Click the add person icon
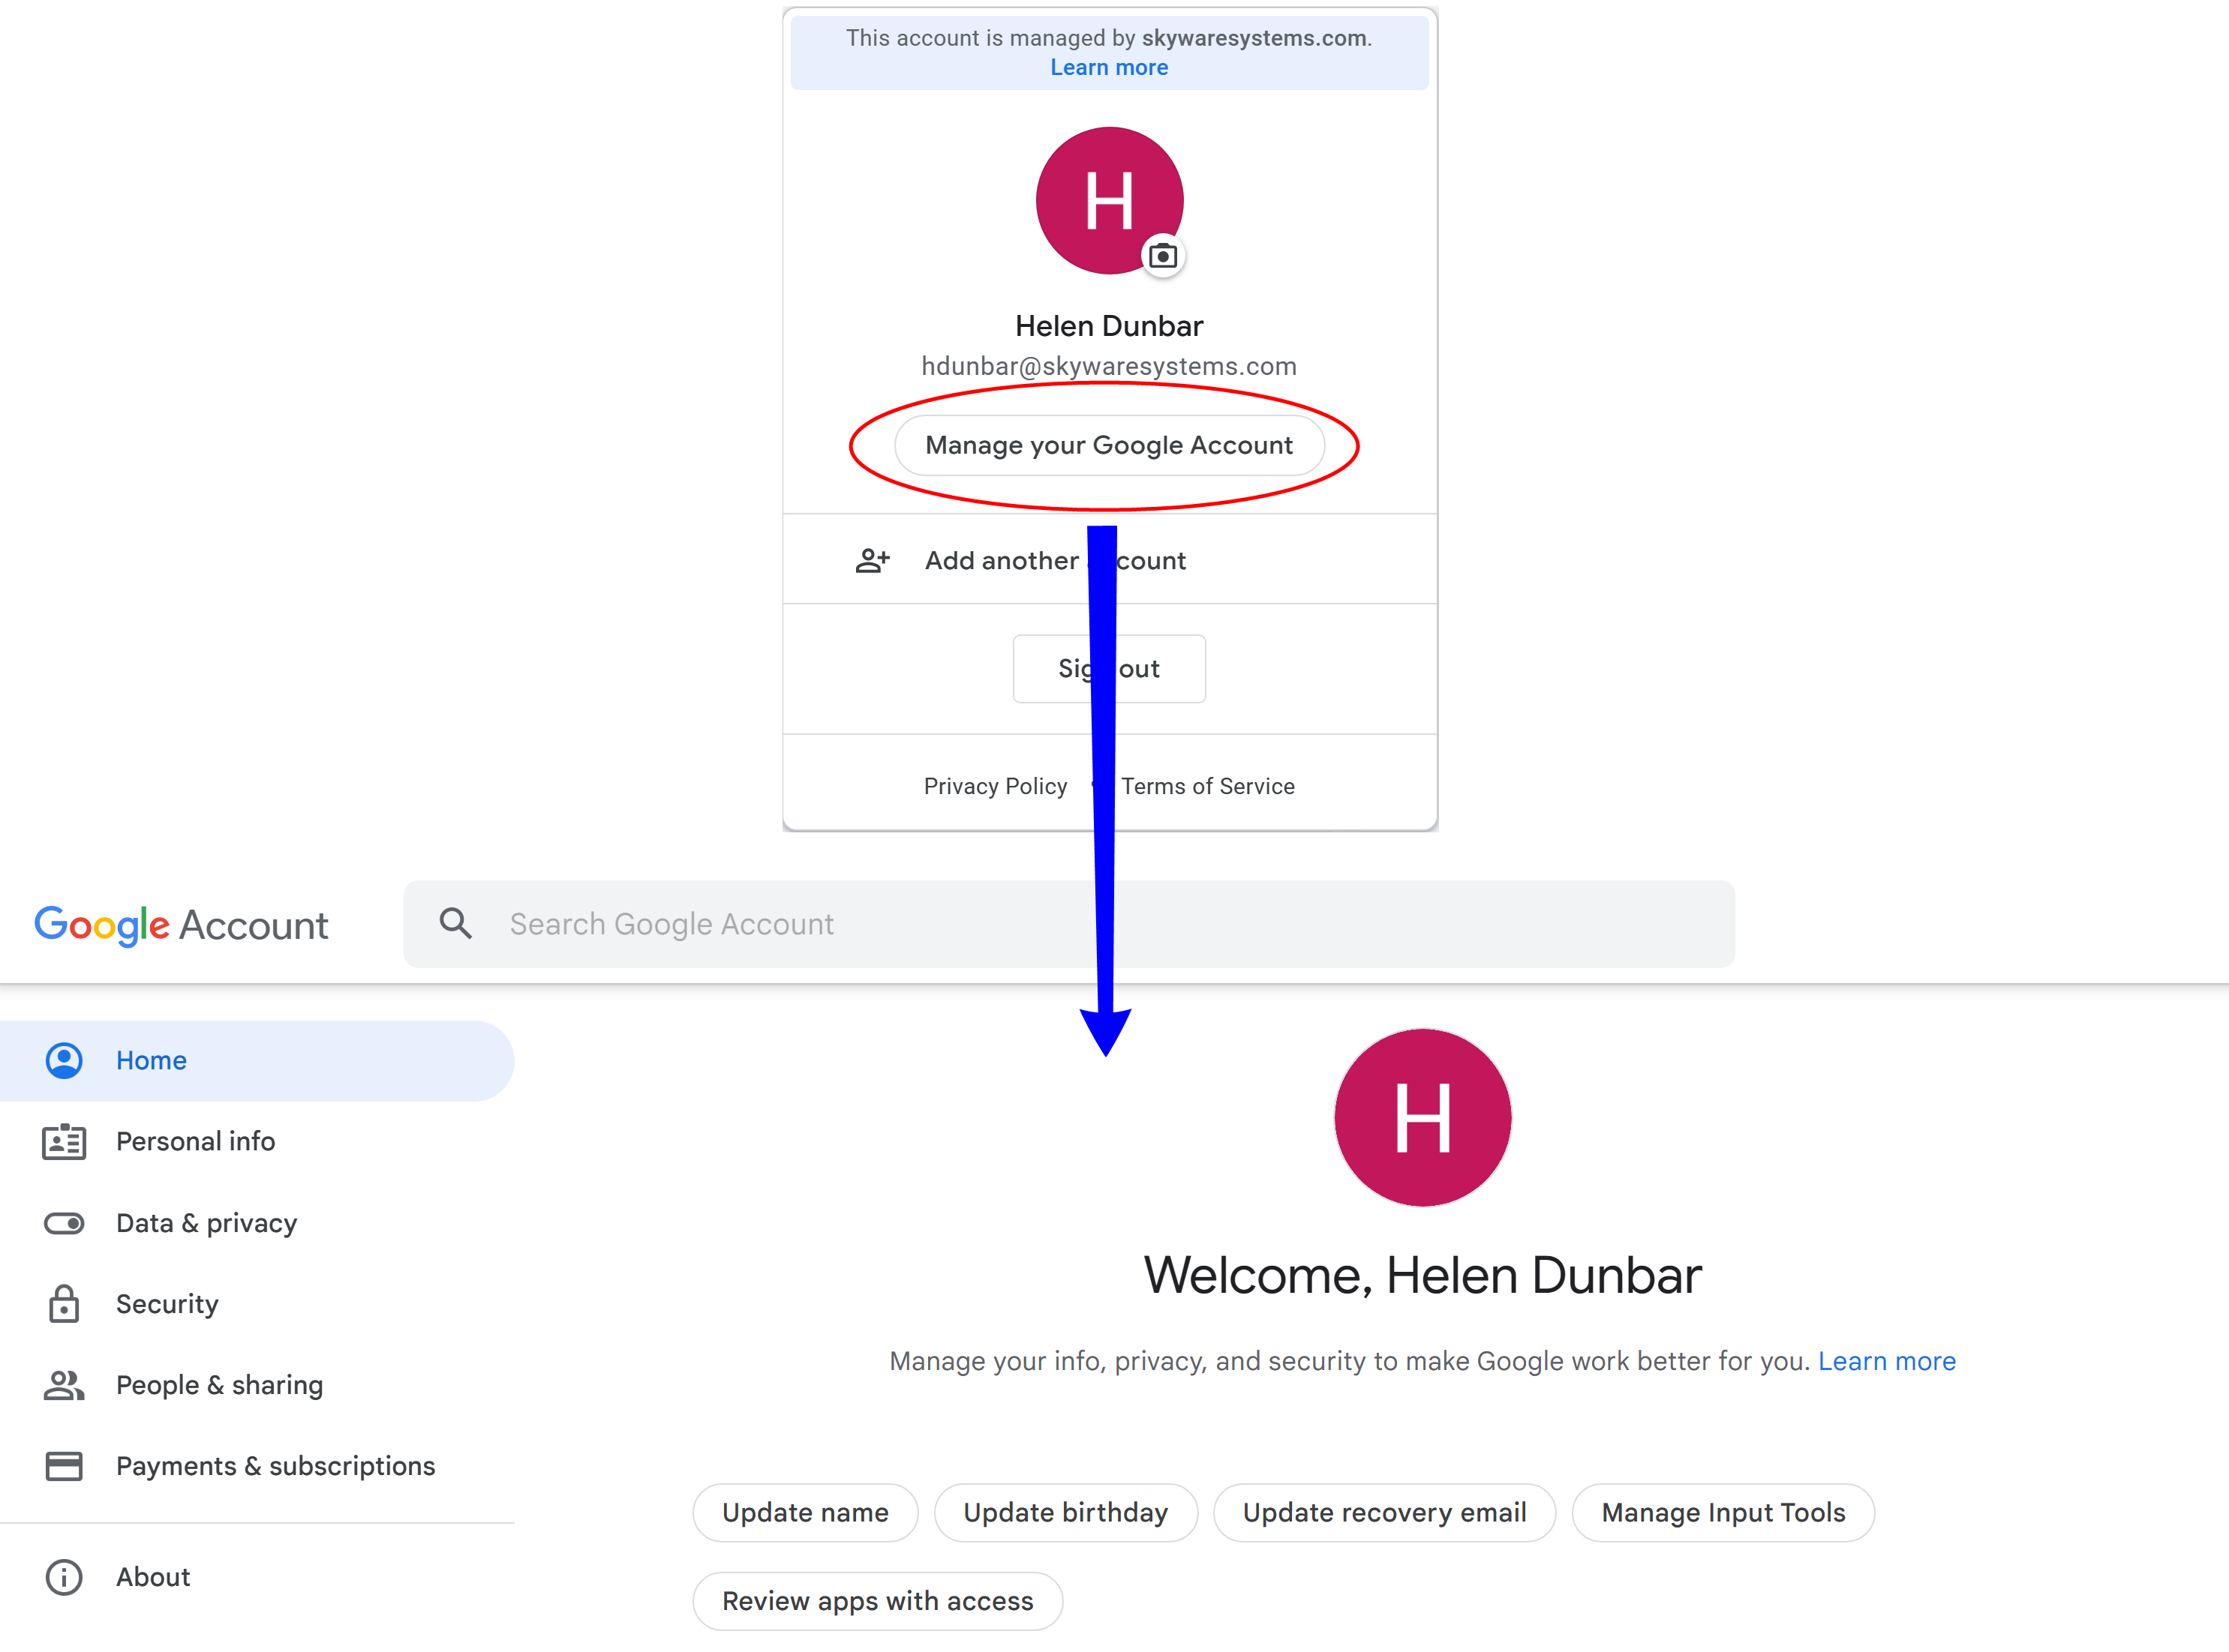 pos(873,560)
